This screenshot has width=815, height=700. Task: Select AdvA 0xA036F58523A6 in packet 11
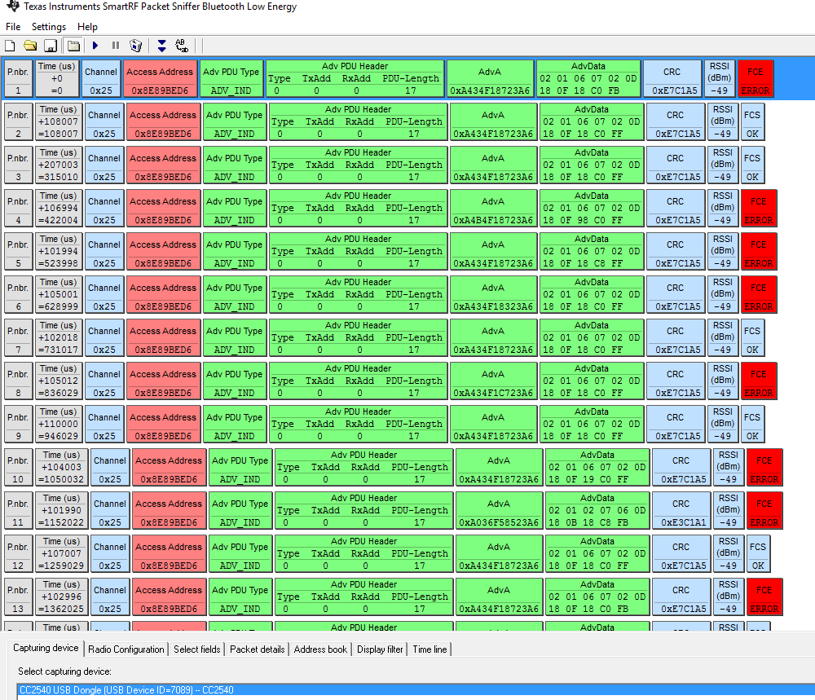click(x=499, y=510)
